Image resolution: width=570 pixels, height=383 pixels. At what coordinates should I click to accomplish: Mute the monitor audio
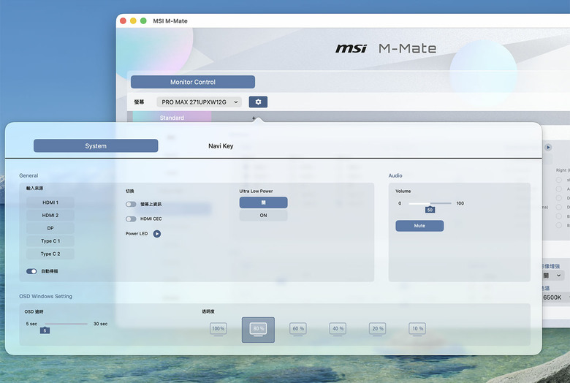pyautogui.click(x=419, y=226)
